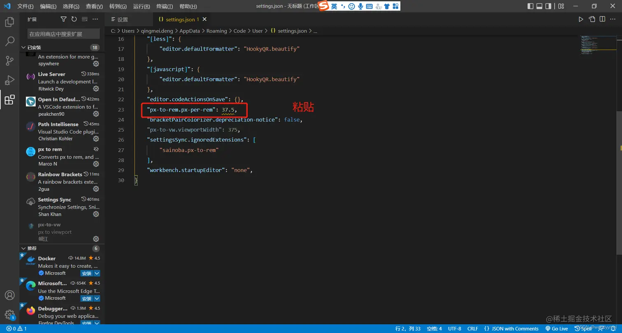Open the Run and Debug view
Screen dimensions: 622x333
(9, 80)
